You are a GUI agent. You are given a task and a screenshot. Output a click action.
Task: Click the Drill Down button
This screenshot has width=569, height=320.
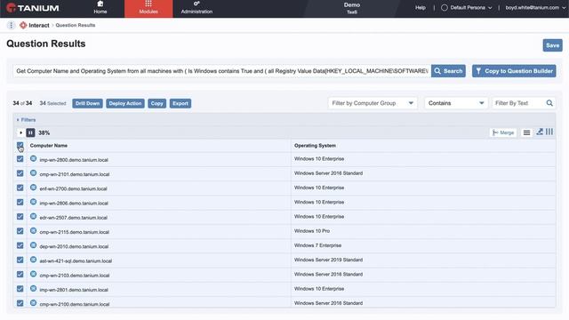coord(87,103)
